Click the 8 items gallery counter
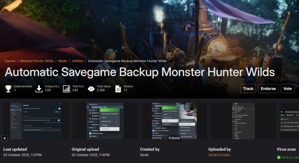 pos(174,138)
